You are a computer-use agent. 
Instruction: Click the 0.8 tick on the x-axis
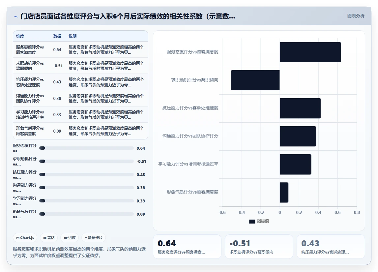tap(357, 212)
